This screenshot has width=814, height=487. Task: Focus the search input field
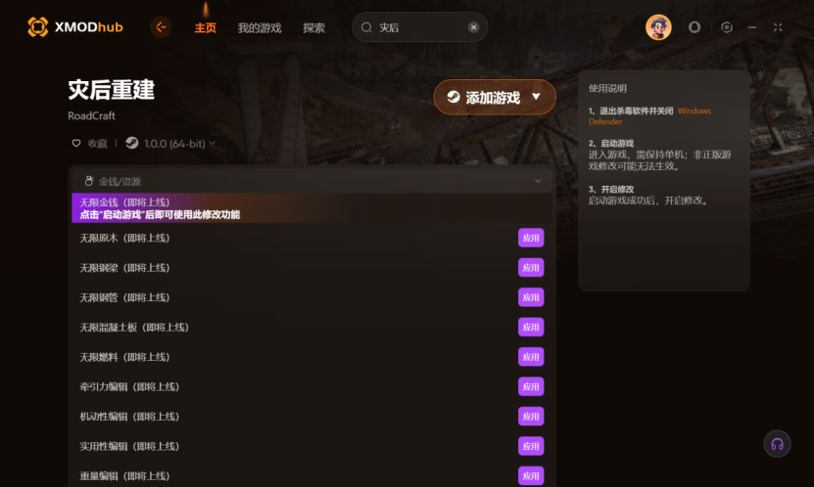click(x=420, y=27)
